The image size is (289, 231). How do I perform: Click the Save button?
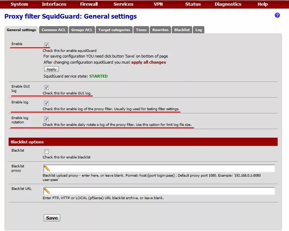click(52, 218)
